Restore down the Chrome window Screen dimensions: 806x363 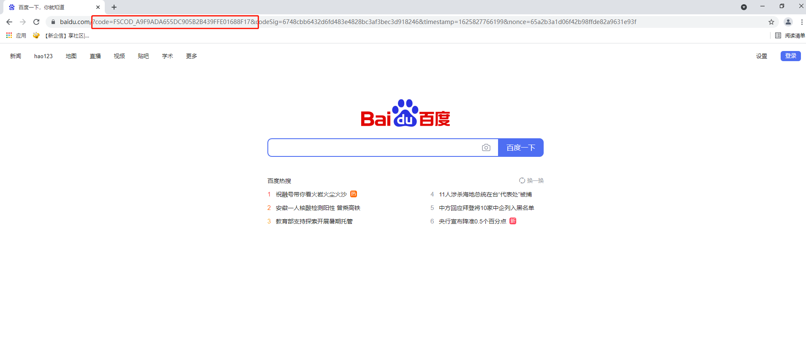pos(782,6)
